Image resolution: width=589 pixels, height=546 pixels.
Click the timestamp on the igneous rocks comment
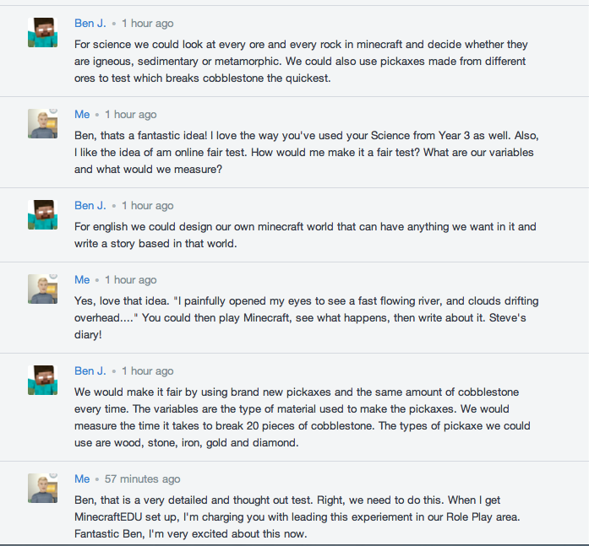pyautogui.click(x=148, y=24)
